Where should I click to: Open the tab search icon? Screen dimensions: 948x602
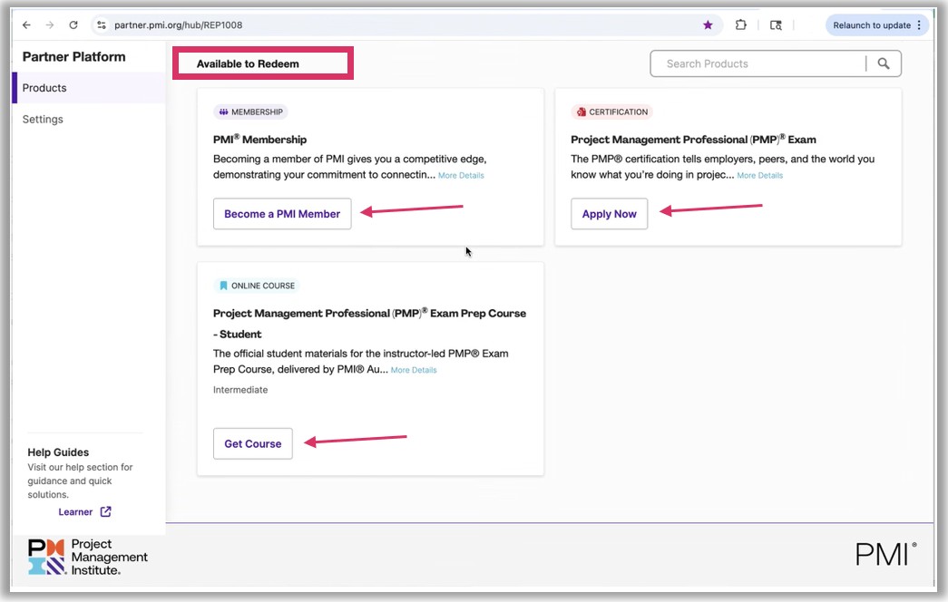776,24
